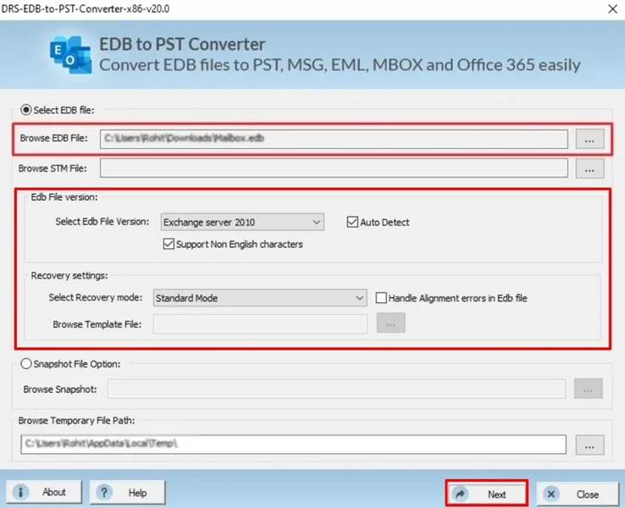Screen dimensions: 625x508
Task: Click in the Browse Snapshot field
Action: [336, 389]
